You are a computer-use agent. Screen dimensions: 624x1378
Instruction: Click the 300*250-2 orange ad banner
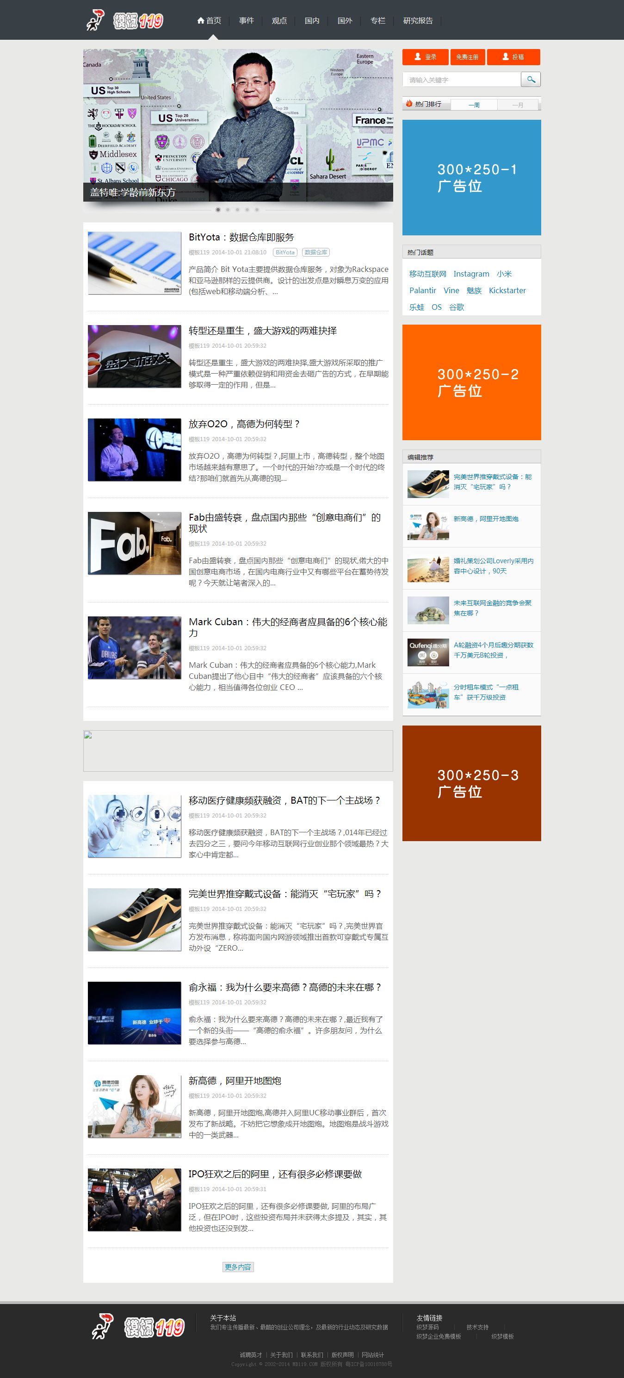(x=471, y=382)
